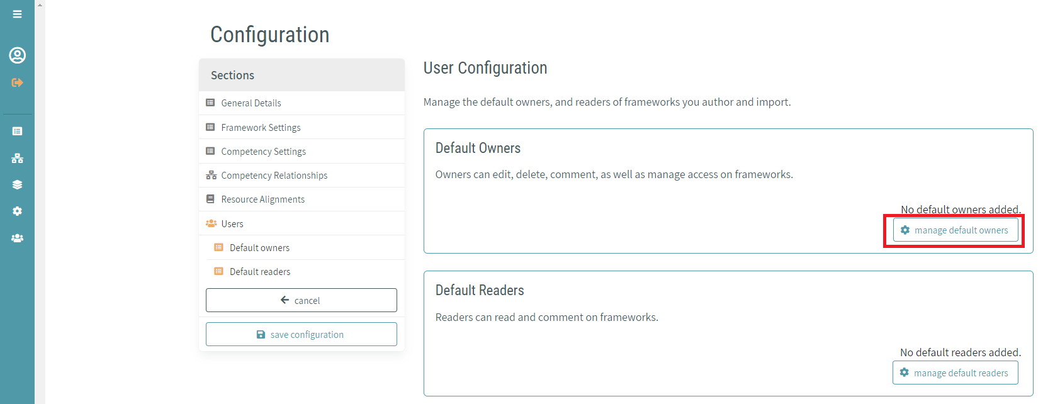The height and width of the screenshot is (404, 1043).
Task: Open the users group sidebar icon
Action: pyautogui.click(x=17, y=238)
